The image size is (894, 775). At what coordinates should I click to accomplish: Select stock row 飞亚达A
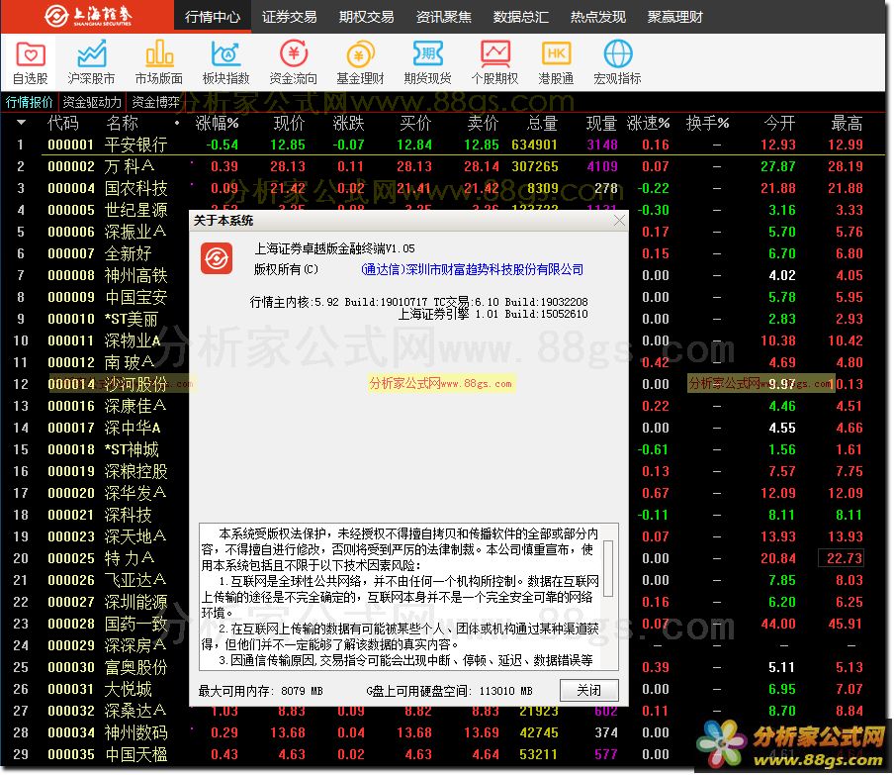[135, 580]
